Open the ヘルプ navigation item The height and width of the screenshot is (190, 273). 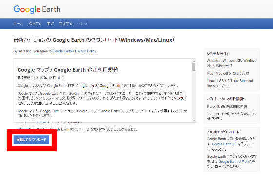click(x=82, y=24)
